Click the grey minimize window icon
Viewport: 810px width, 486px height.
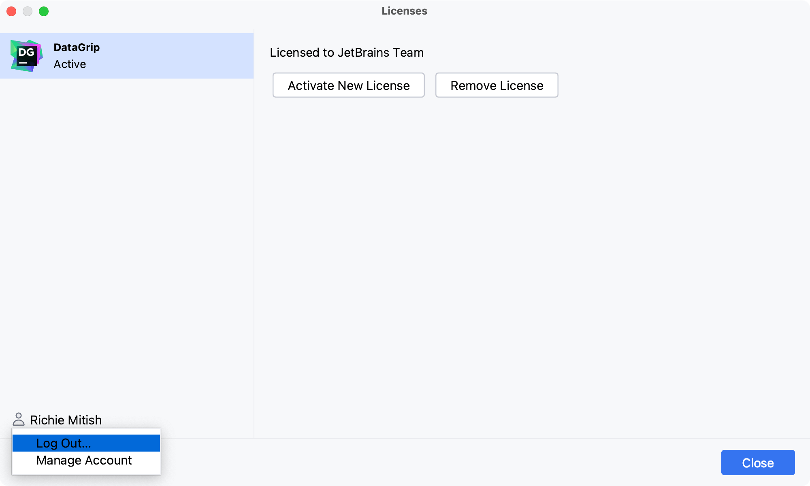28,11
